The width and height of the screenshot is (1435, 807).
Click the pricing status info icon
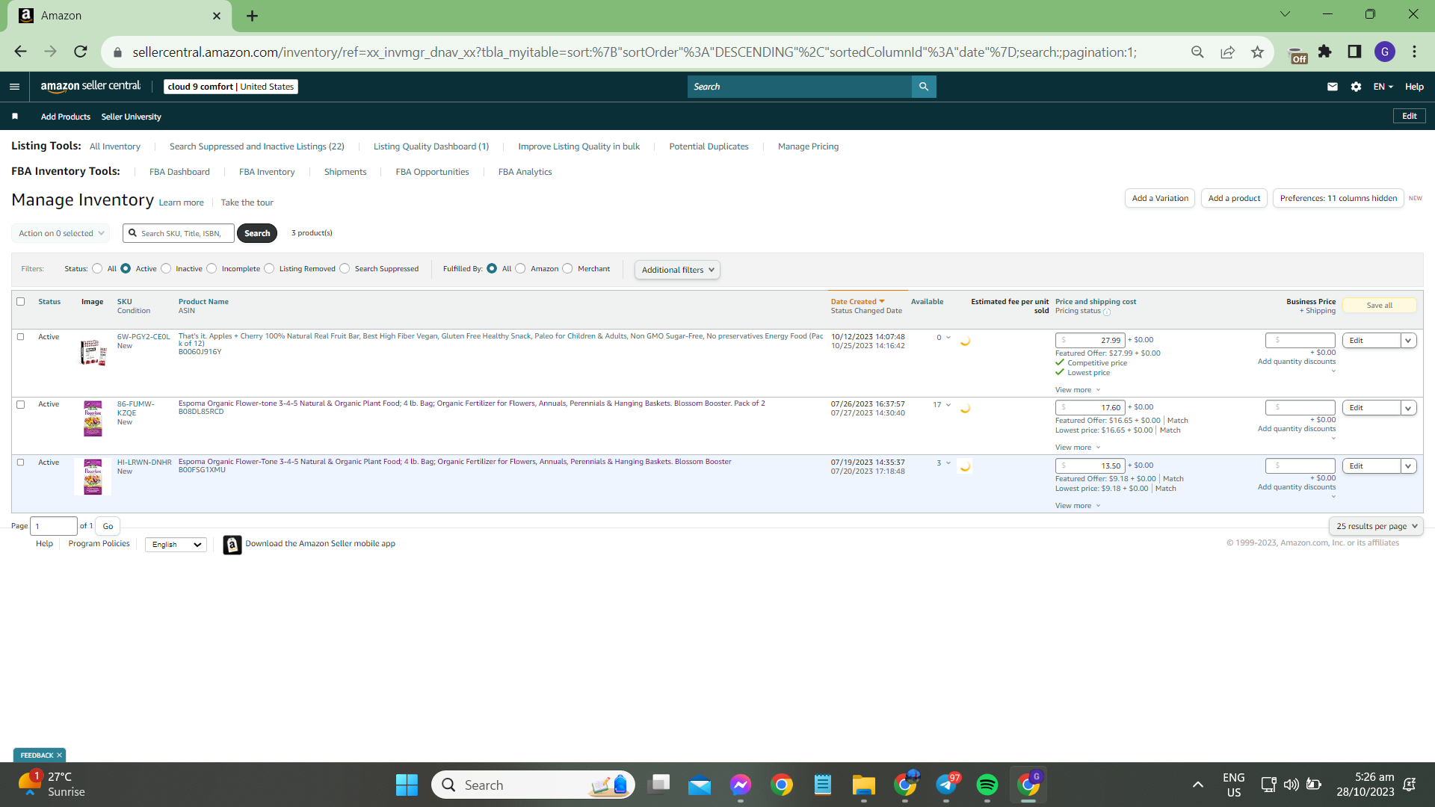(1107, 312)
